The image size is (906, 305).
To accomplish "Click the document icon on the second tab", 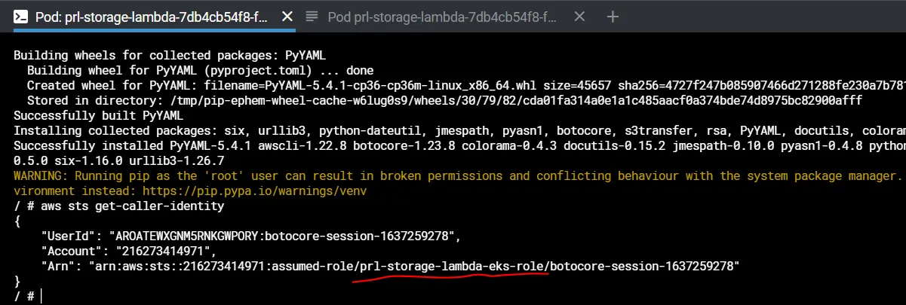I will [312, 17].
